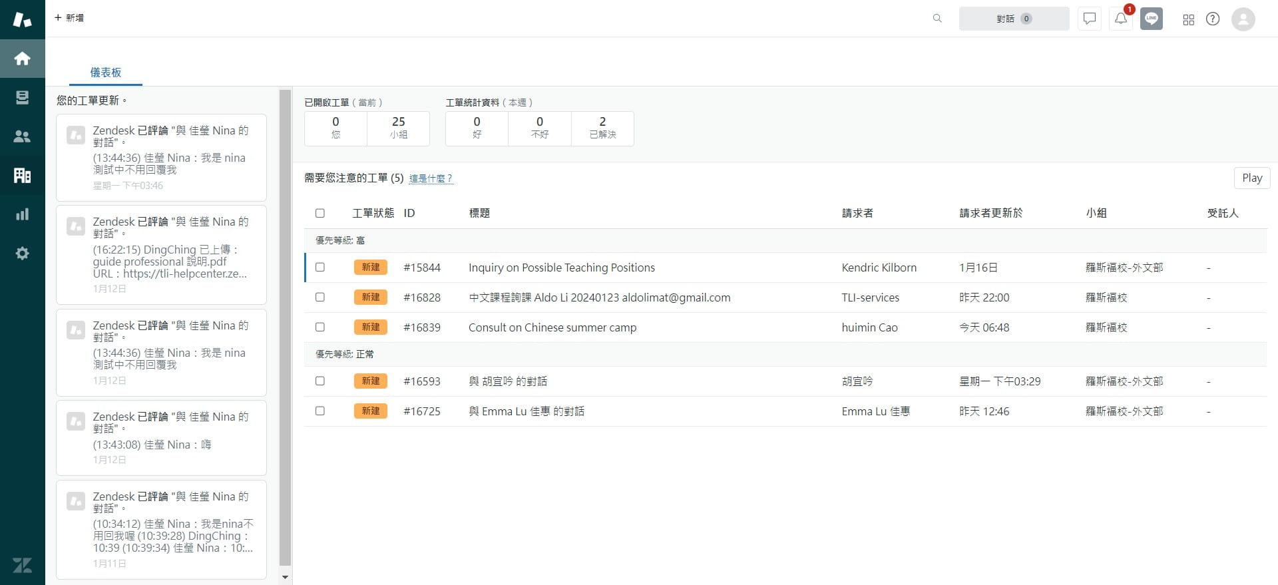Image resolution: width=1278 pixels, height=585 pixels.
Task: Open the 這是什麼? link
Action: 431,178
